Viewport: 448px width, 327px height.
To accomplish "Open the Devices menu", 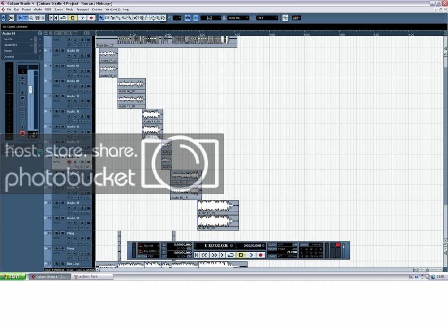I will [97, 9].
